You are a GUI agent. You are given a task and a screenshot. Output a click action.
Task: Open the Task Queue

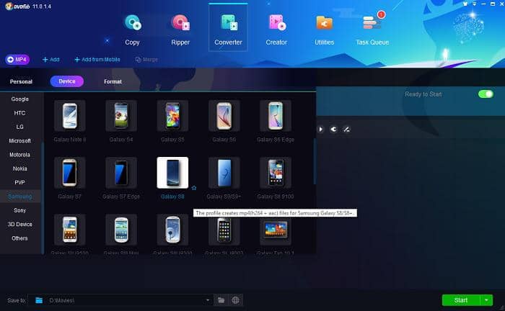pyautogui.click(x=372, y=30)
